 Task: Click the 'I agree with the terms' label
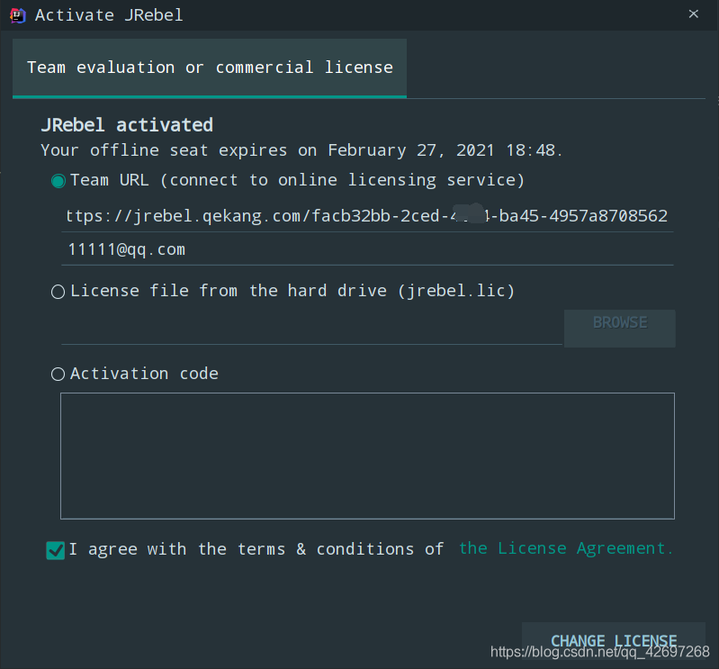[x=256, y=549]
